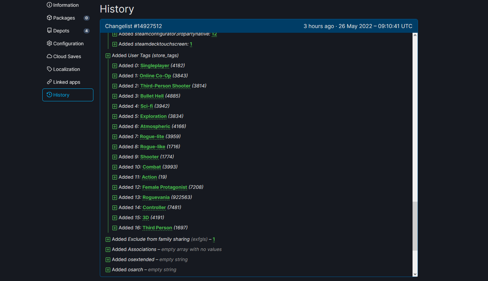Expand the Added Associations plus box

coord(108,250)
